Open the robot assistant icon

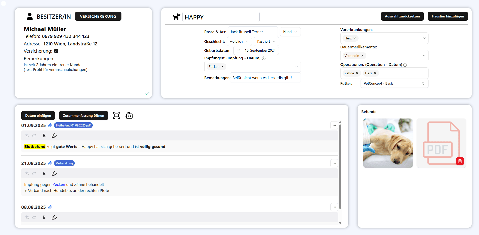pyautogui.click(x=129, y=116)
